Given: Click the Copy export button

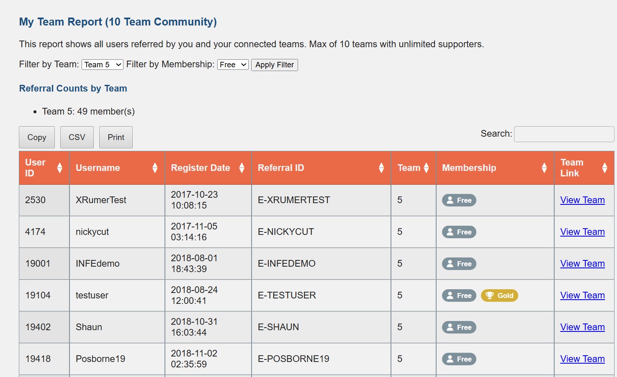Looking at the screenshot, I should (37, 137).
